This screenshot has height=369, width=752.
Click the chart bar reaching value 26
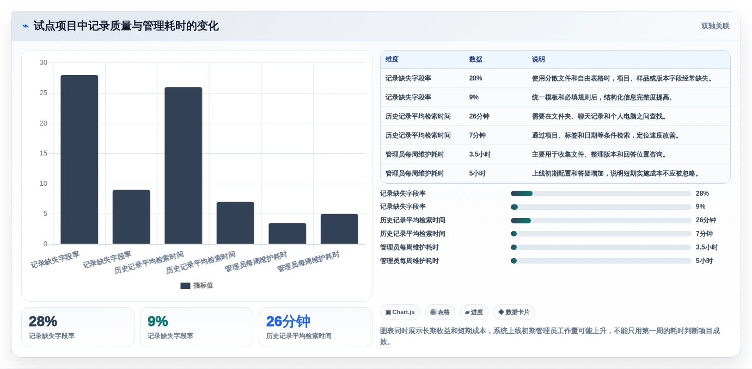pyautogui.click(x=184, y=166)
